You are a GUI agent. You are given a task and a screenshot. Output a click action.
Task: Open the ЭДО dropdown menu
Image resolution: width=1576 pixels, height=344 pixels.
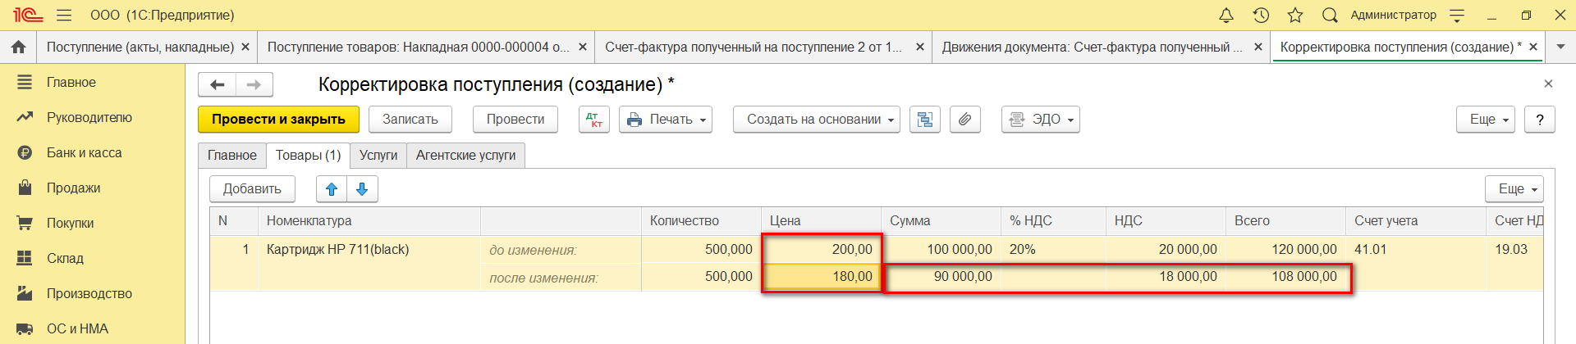click(1040, 120)
